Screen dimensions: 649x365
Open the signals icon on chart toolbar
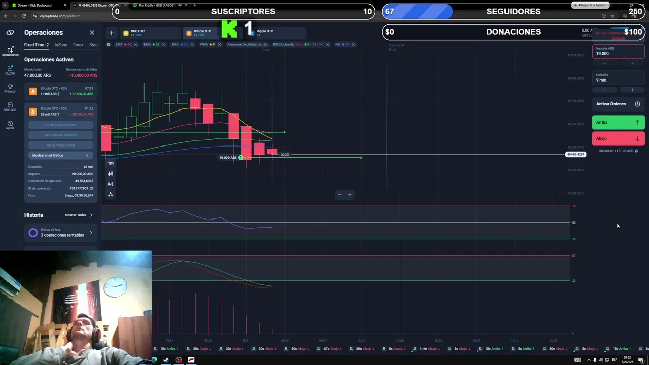click(x=111, y=184)
